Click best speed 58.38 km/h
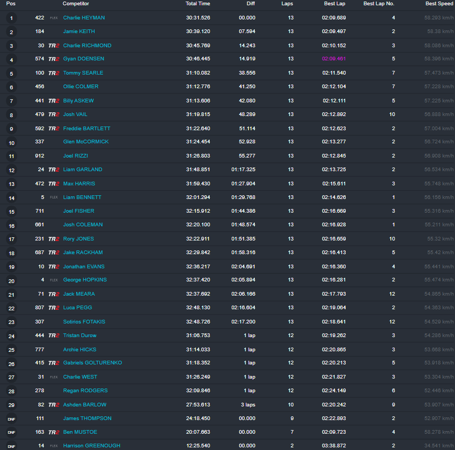The width and height of the screenshot is (455, 450). click(x=440, y=32)
